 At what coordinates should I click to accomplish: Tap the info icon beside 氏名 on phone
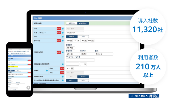coord(27,60)
